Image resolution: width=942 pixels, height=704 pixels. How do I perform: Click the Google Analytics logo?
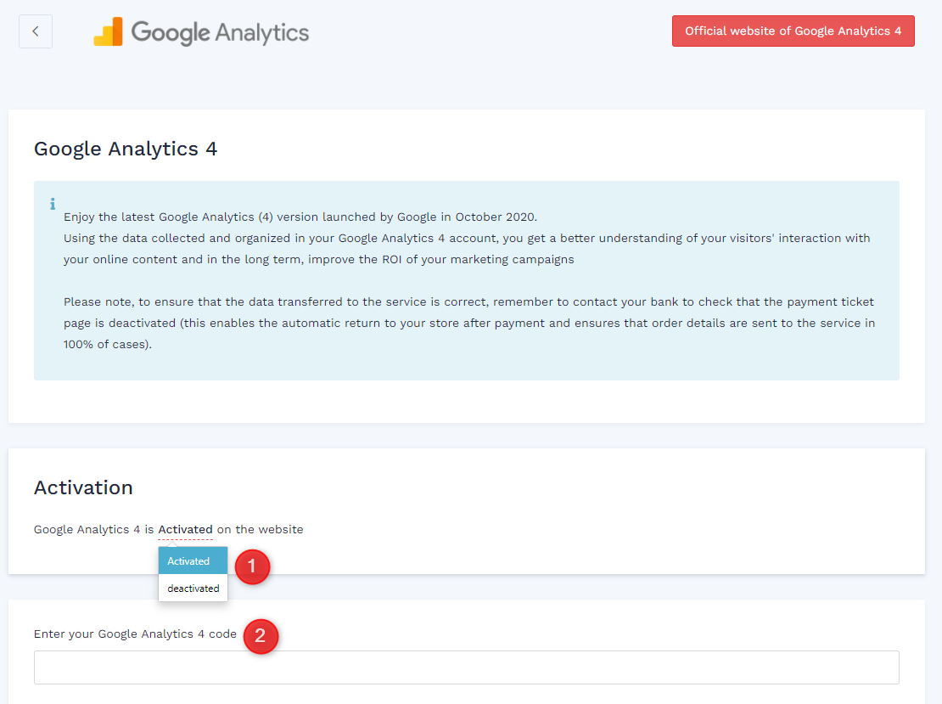pyautogui.click(x=201, y=32)
